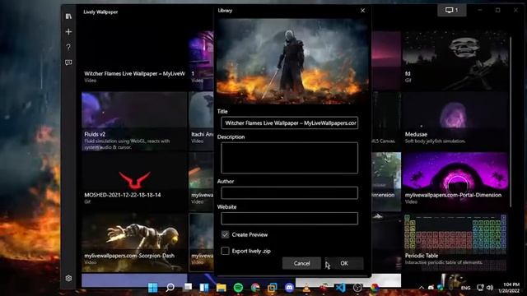Select the MOSHED-2021-12-22-18-18-14 gif tile
Viewport: 527px width, 296px height.
click(134, 182)
